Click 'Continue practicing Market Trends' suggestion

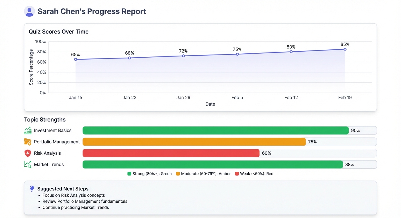pos(76,207)
